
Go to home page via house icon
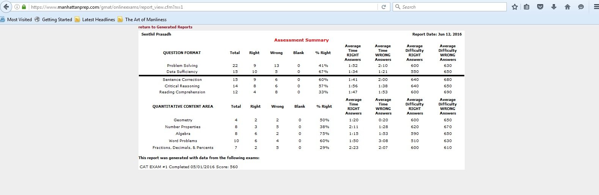tap(568, 7)
